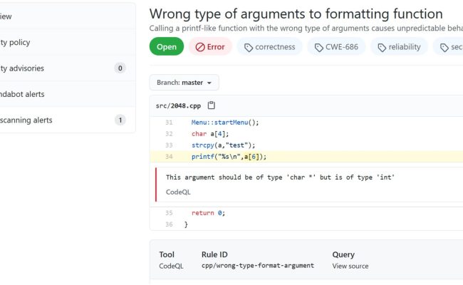Click the CodeQL label under the alert message
Screen dimensions: 463x285
click(x=178, y=192)
